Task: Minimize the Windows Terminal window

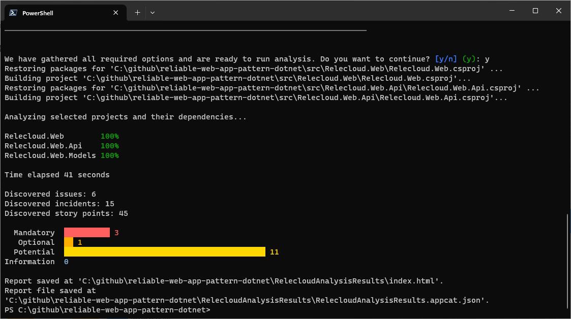Action: (512, 10)
